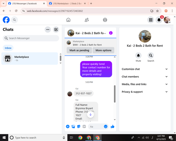Click the install app icon in address bar

152,11
